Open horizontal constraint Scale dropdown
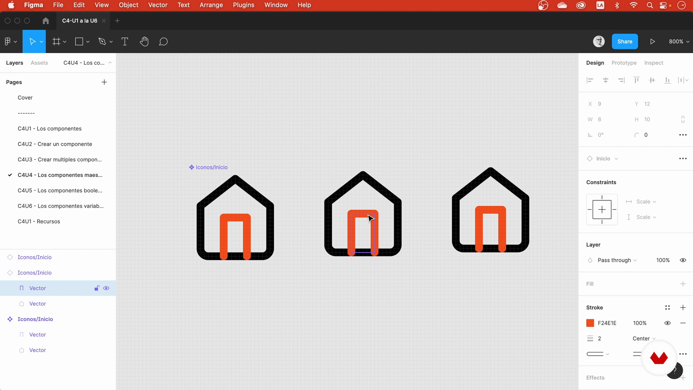Screen dimensions: 693x390 [x=646, y=201]
